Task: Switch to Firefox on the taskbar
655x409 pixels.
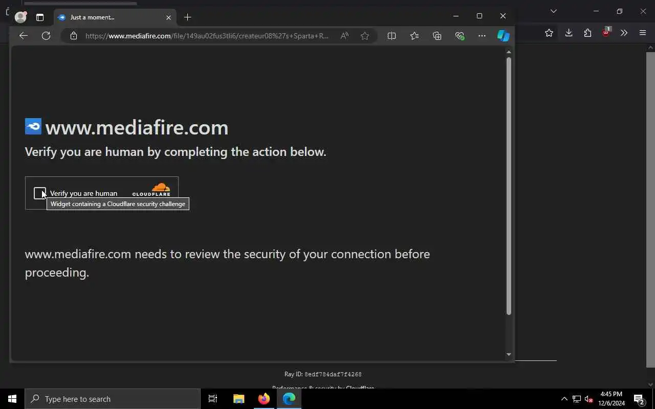Action: pyautogui.click(x=264, y=399)
